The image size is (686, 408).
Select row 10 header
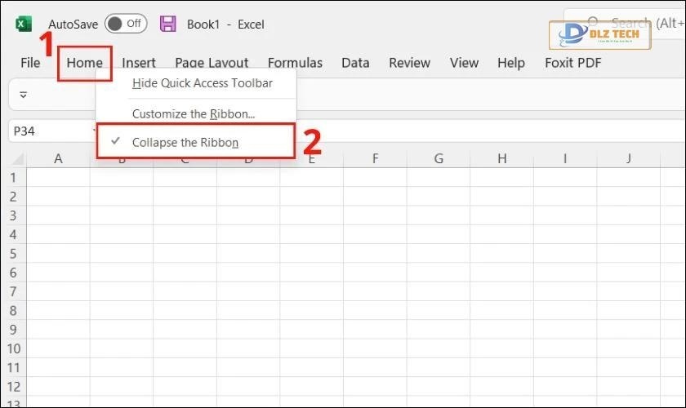point(13,348)
